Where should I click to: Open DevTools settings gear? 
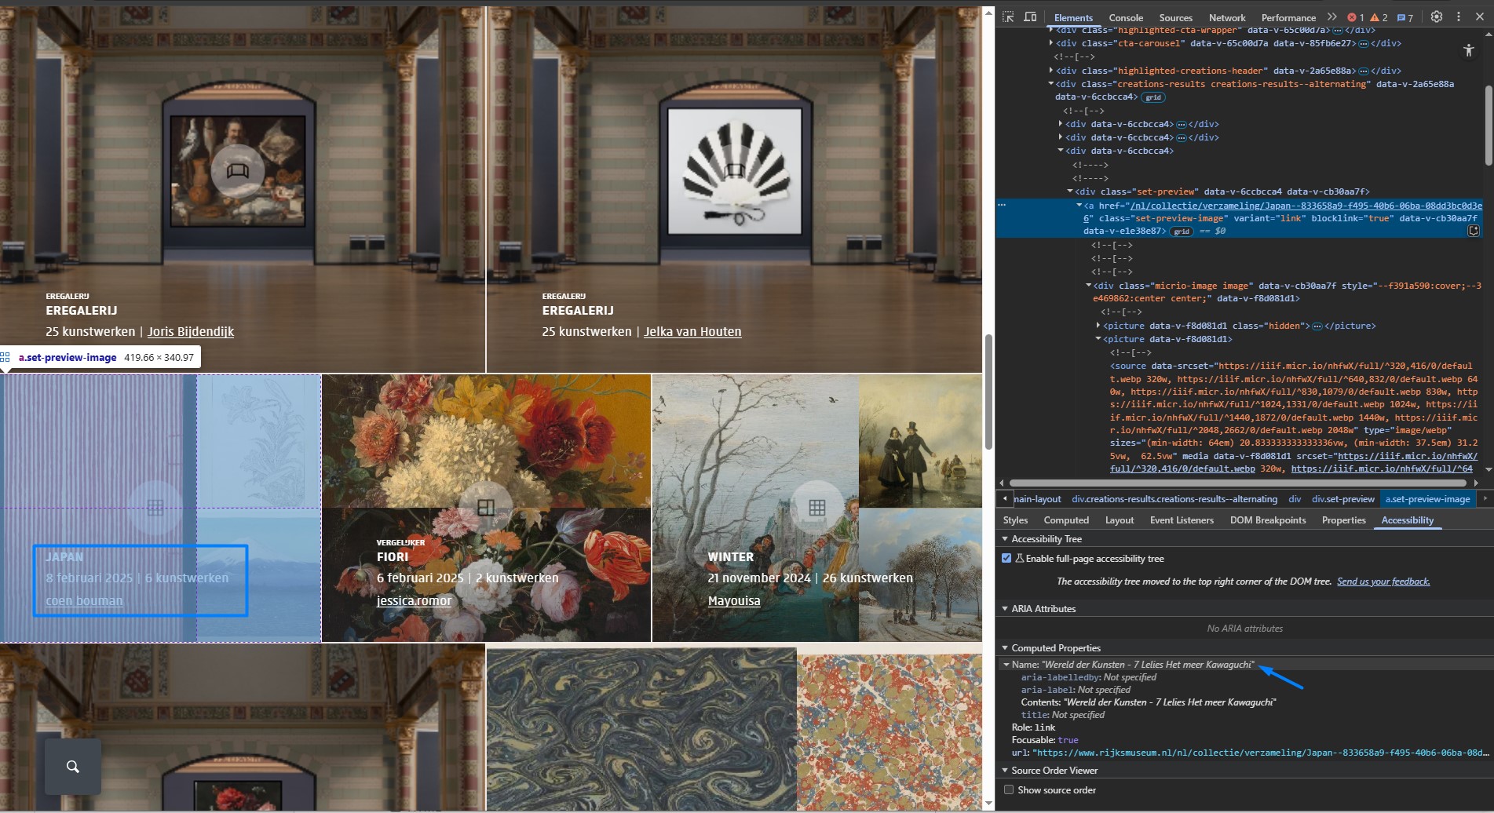[1436, 16]
